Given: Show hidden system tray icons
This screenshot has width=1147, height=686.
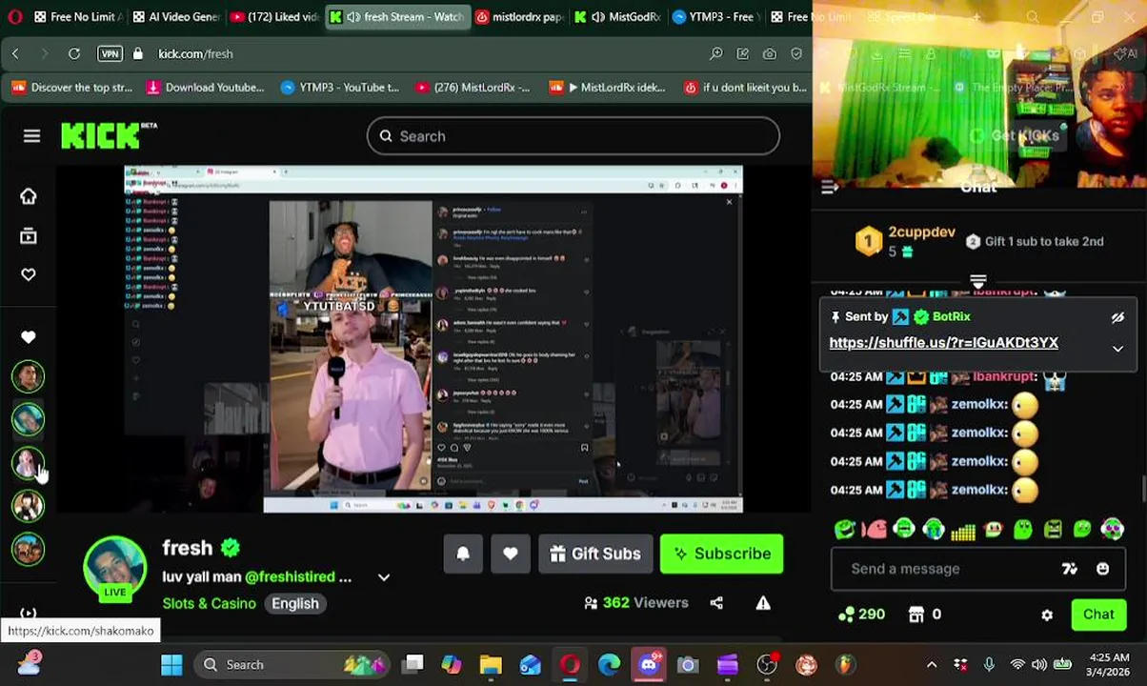Looking at the screenshot, I should (x=932, y=664).
